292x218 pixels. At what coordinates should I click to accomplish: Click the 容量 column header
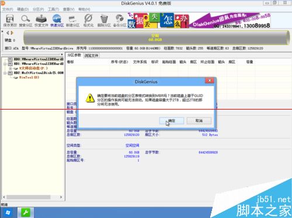pos(249,62)
